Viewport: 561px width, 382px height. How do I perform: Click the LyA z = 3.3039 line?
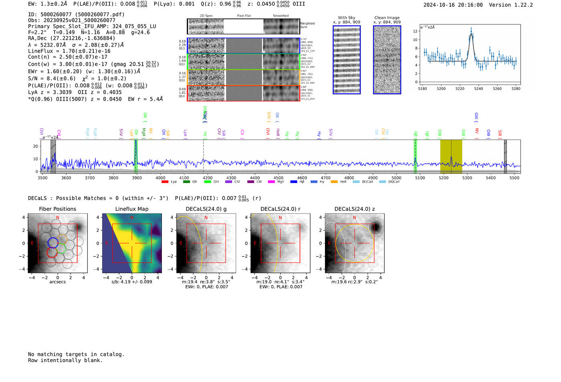pyautogui.click(x=75, y=92)
